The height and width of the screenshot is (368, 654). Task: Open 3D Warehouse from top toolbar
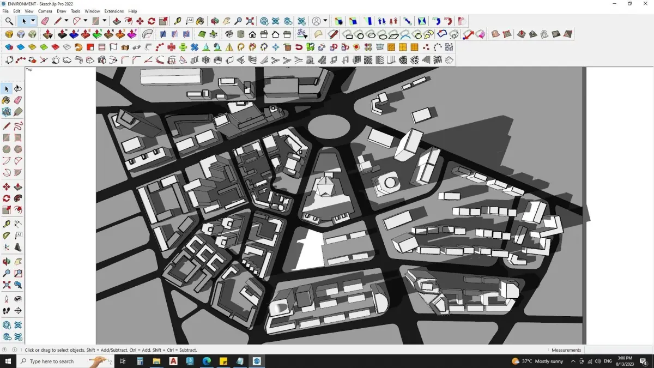(x=264, y=21)
